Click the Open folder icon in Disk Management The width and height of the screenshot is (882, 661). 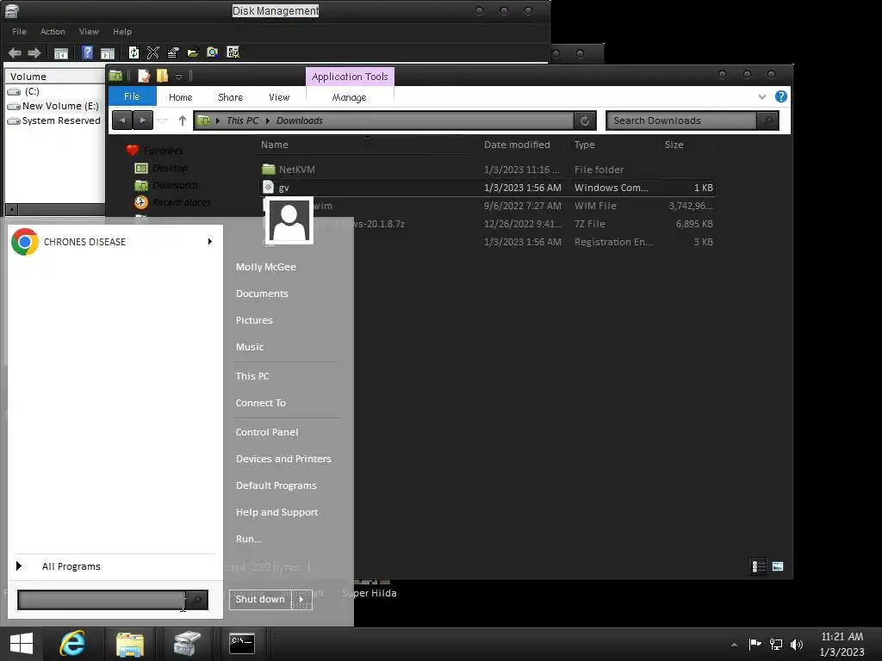click(x=193, y=53)
